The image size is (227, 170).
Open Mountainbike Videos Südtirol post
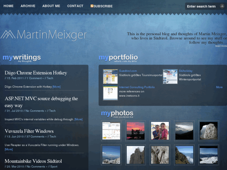pos(33,161)
